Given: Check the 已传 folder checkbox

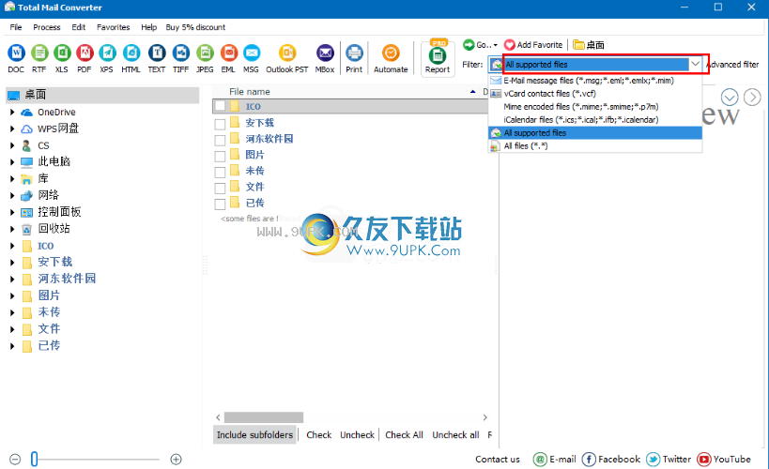Looking at the screenshot, I should (221, 204).
